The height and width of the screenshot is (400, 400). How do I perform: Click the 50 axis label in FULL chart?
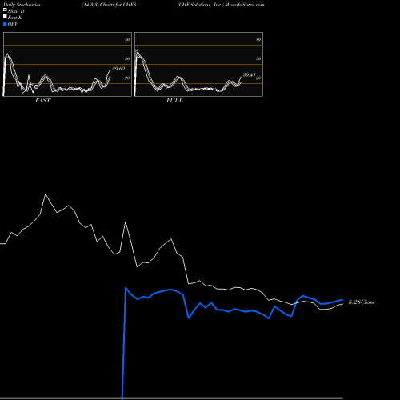tap(258, 58)
